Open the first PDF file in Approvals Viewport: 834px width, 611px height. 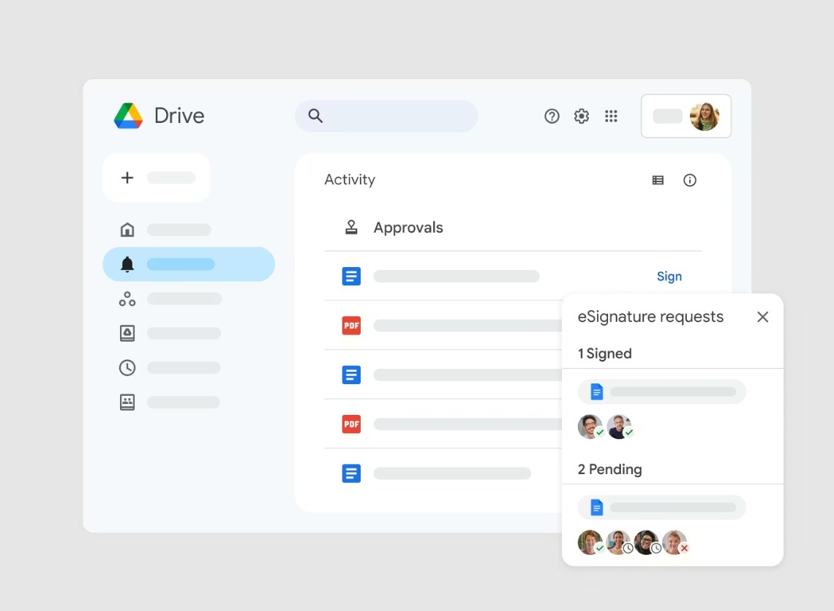(352, 326)
